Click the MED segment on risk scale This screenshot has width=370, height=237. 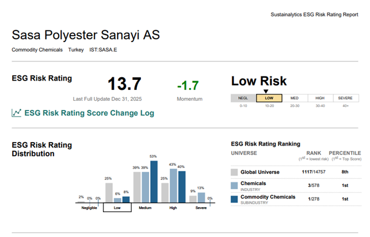(x=294, y=98)
